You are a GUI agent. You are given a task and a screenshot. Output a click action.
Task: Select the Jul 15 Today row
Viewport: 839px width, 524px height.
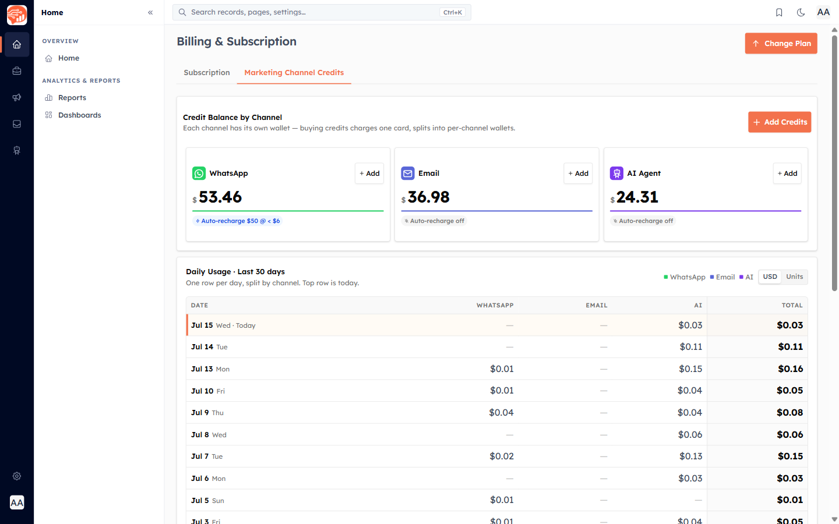(497, 325)
